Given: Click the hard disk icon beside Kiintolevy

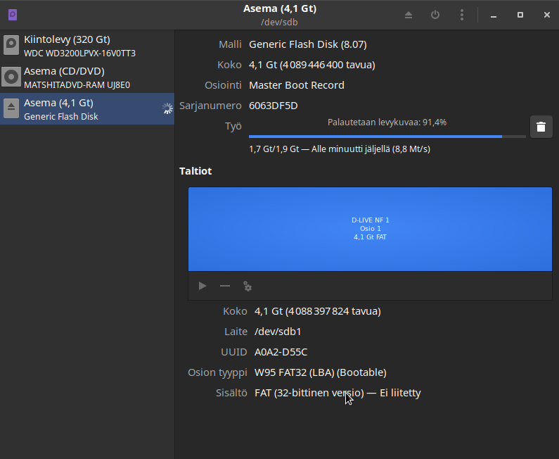Looking at the screenshot, I should point(11,46).
